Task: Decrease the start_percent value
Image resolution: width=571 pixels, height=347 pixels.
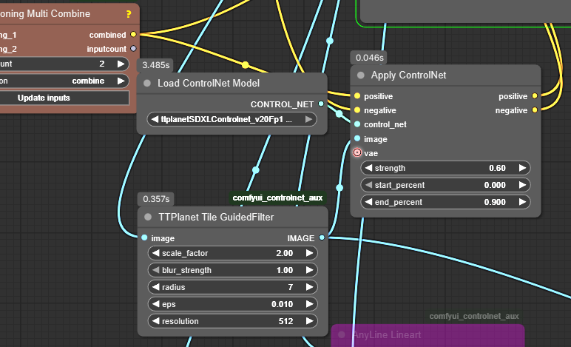Action: pyautogui.click(x=368, y=185)
